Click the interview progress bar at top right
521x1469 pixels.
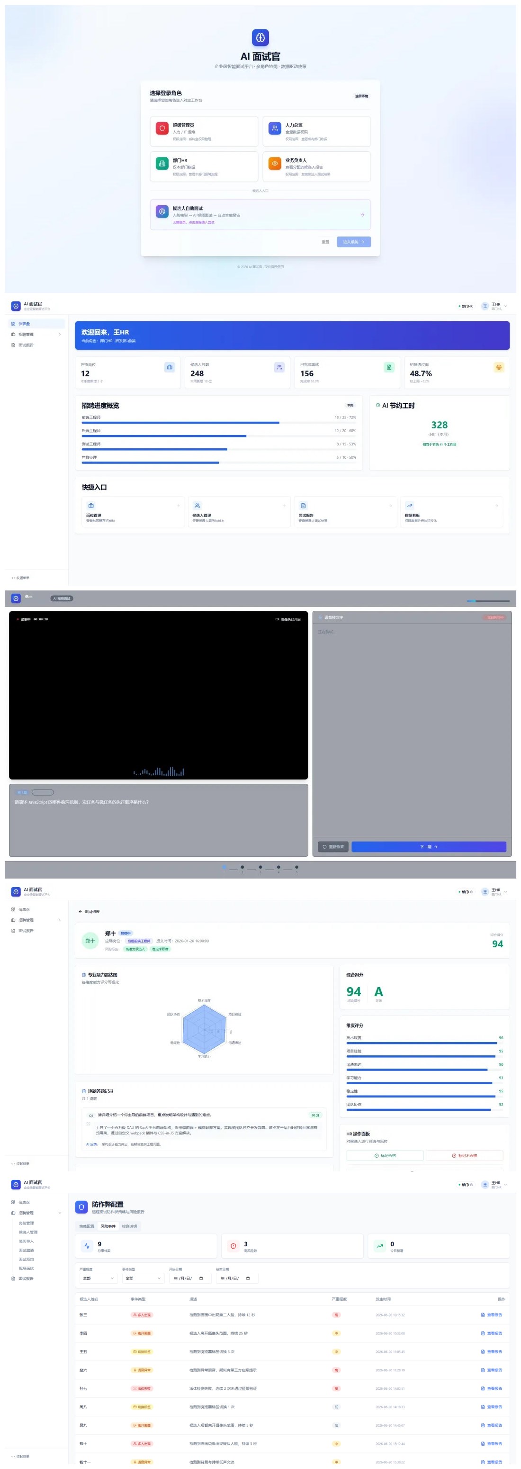pyautogui.click(x=488, y=601)
